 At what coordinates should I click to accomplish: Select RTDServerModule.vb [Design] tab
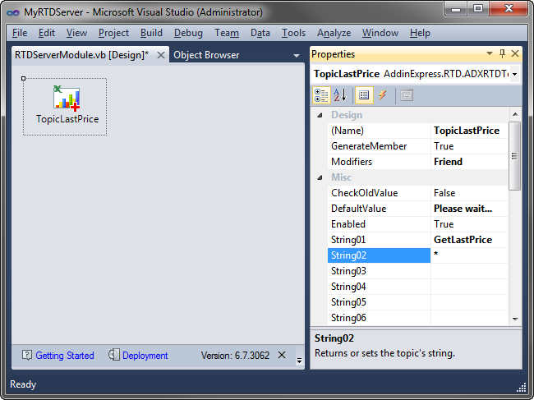point(81,55)
